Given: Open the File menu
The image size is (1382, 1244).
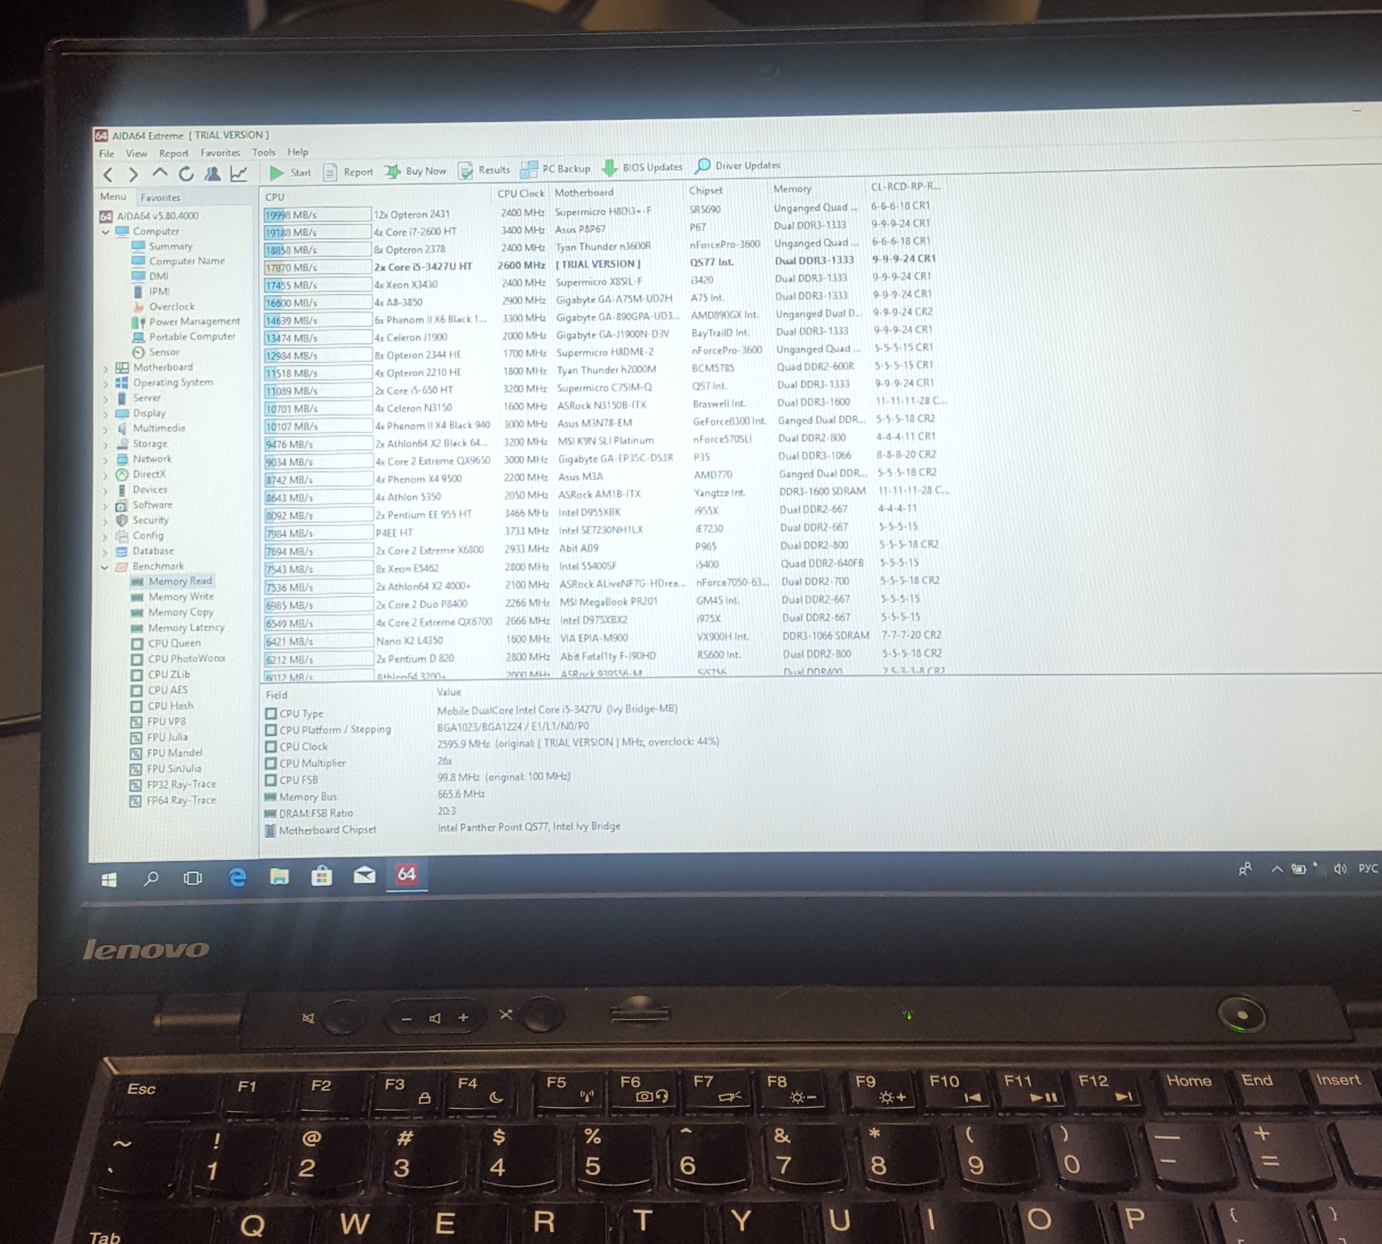Looking at the screenshot, I should [x=107, y=154].
